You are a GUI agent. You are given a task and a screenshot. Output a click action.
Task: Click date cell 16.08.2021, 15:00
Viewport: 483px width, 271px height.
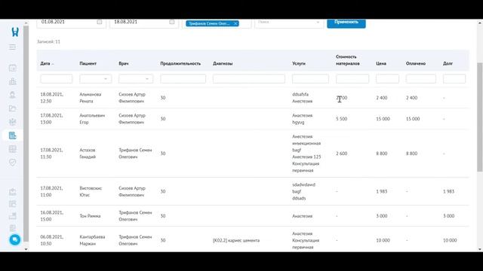click(51, 216)
